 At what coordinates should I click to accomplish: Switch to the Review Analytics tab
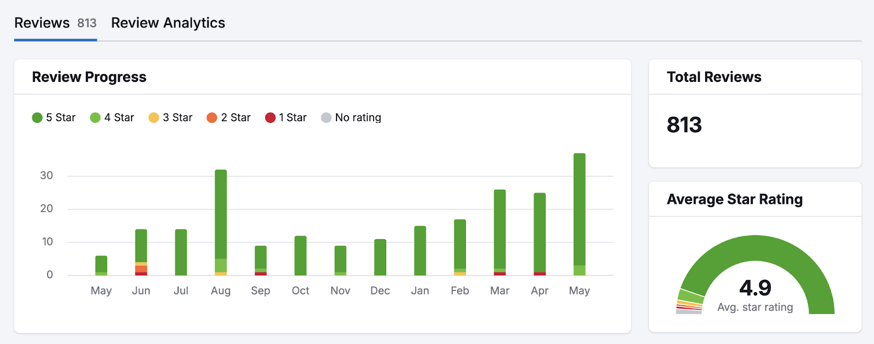point(168,23)
